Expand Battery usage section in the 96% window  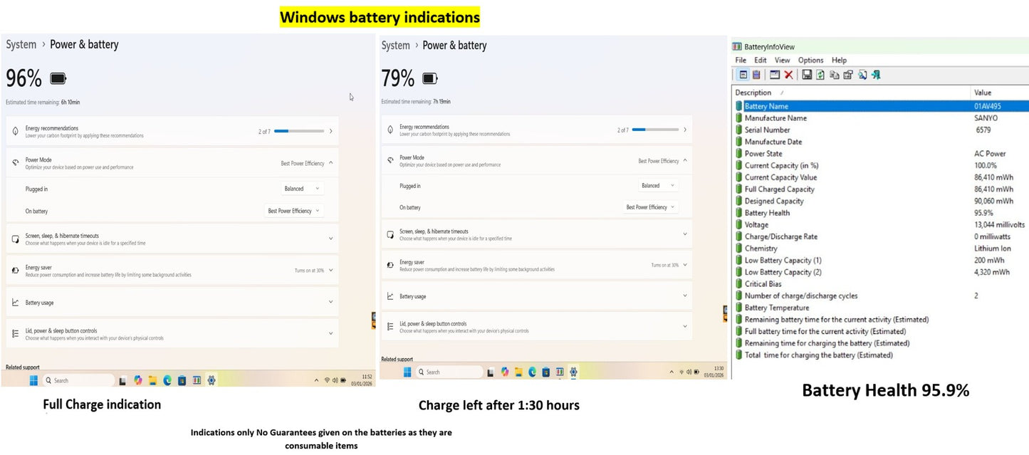click(171, 302)
